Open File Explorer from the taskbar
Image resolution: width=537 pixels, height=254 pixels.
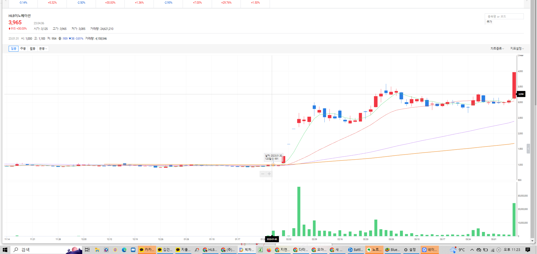[x=97, y=250]
